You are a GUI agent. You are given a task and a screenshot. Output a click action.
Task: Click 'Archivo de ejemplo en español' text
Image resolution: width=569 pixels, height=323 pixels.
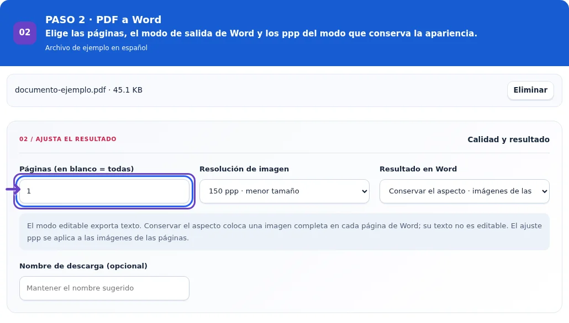coord(96,48)
